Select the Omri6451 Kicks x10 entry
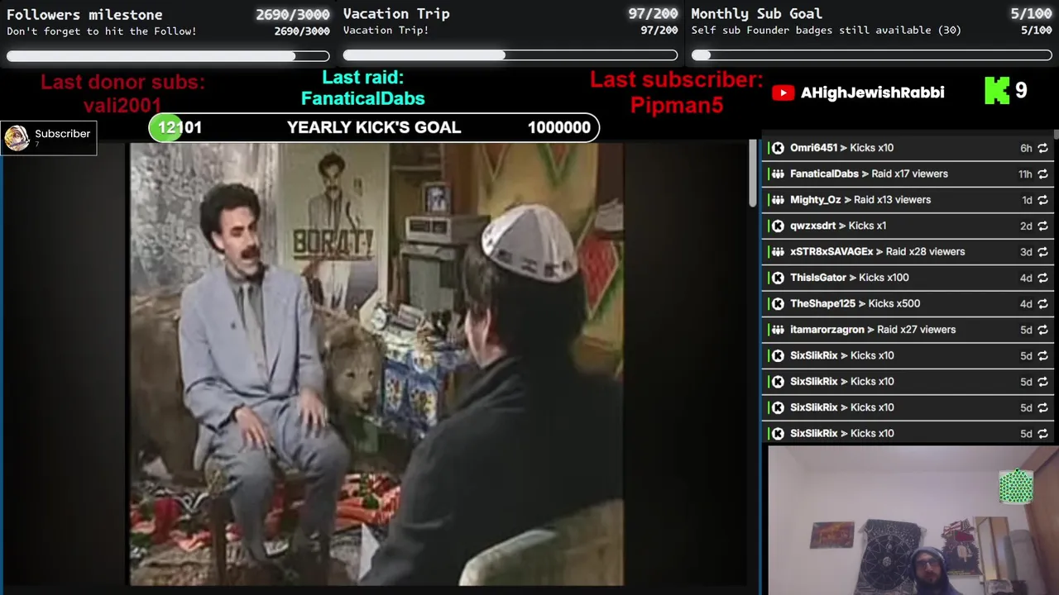 coord(908,148)
